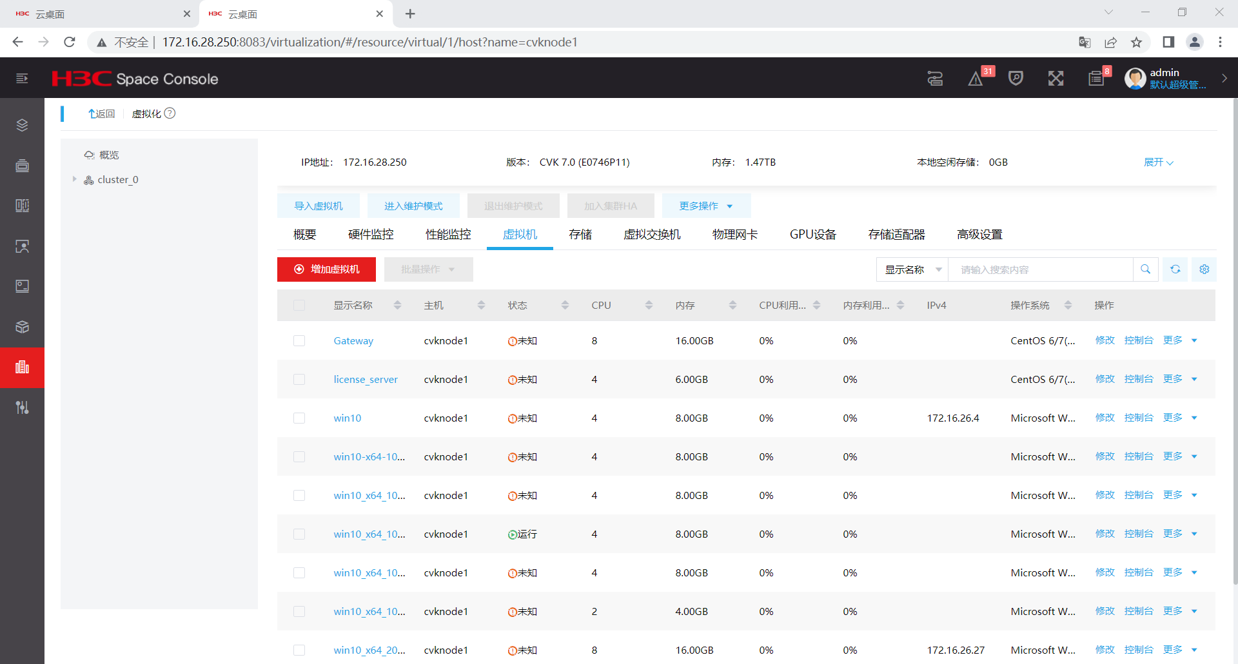Image resolution: width=1238 pixels, height=664 pixels.
Task: Open column settings gear icon
Action: (x=1204, y=269)
